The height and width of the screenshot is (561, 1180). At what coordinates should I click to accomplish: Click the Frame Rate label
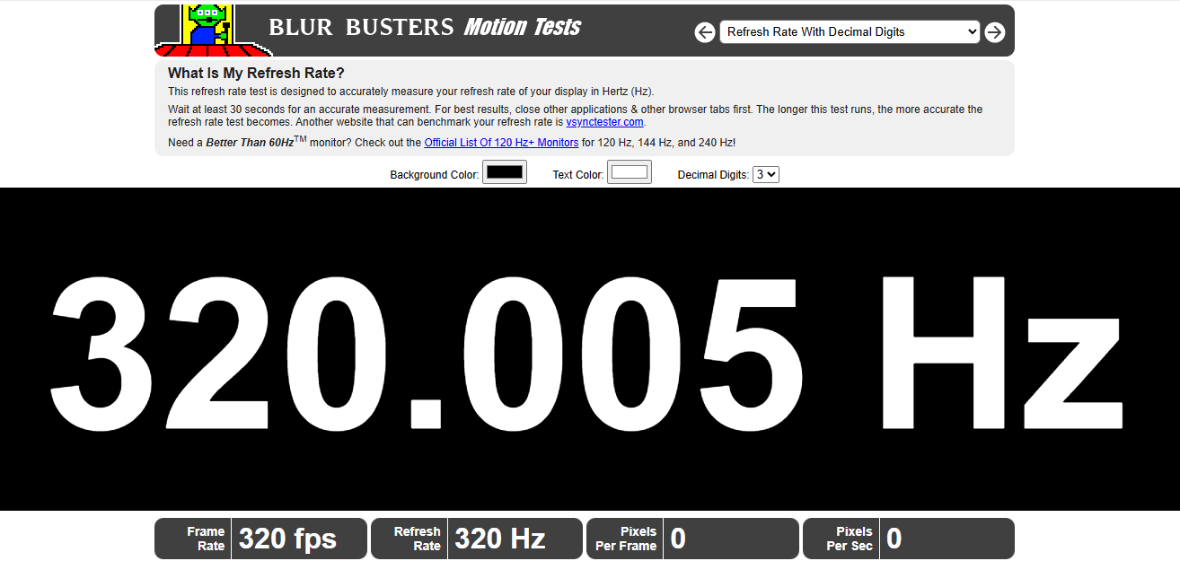(x=206, y=539)
